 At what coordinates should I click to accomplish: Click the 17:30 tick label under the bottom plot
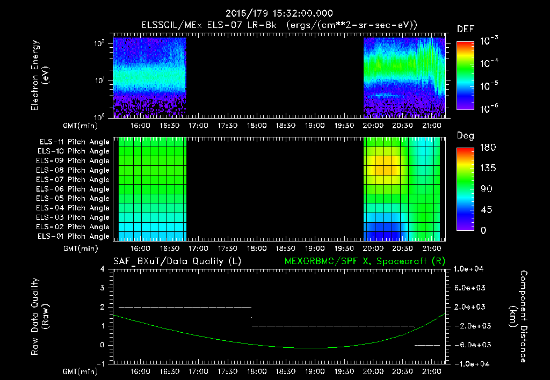[x=228, y=371]
